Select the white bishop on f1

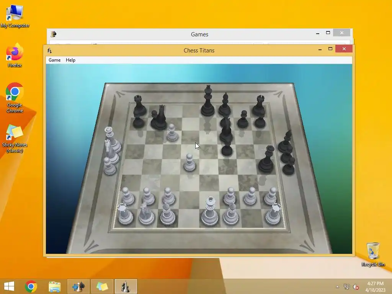[231, 214]
